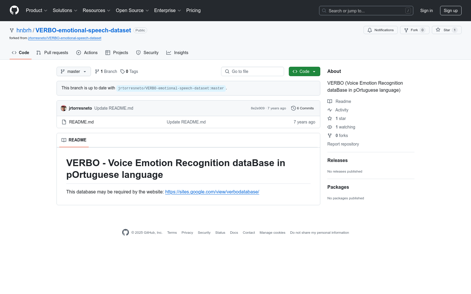Screen dimensions: 471x294
Task: Open the verbodatabase Google Sites link
Action: (212, 192)
